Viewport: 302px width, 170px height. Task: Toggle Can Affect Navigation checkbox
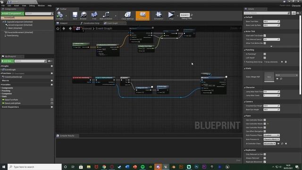pyautogui.click(x=265, y=131)
